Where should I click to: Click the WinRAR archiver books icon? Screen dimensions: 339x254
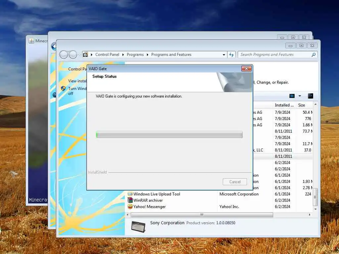coord(130,200)
